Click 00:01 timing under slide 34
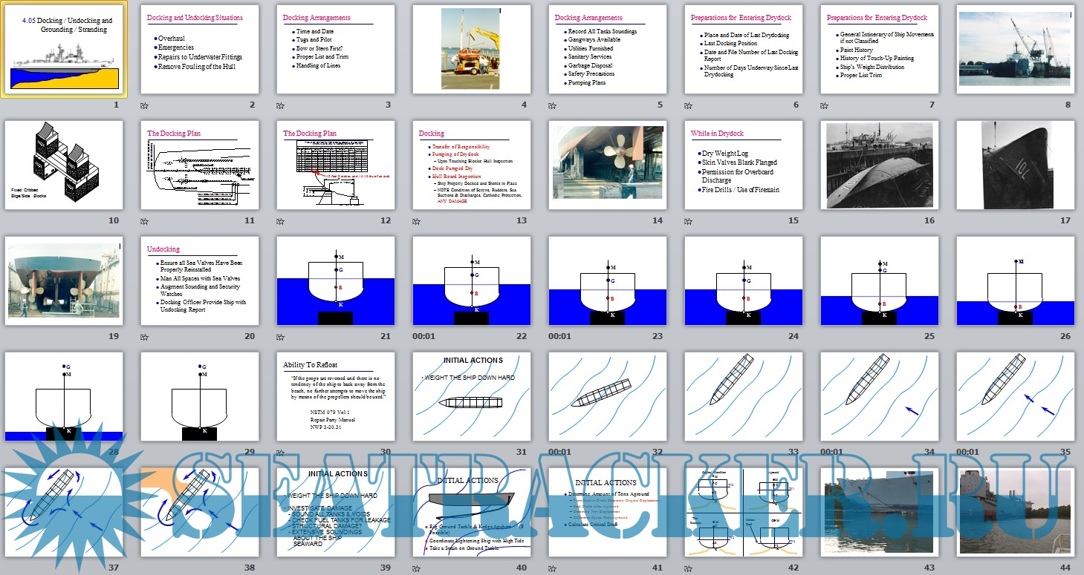 (831, 452)
